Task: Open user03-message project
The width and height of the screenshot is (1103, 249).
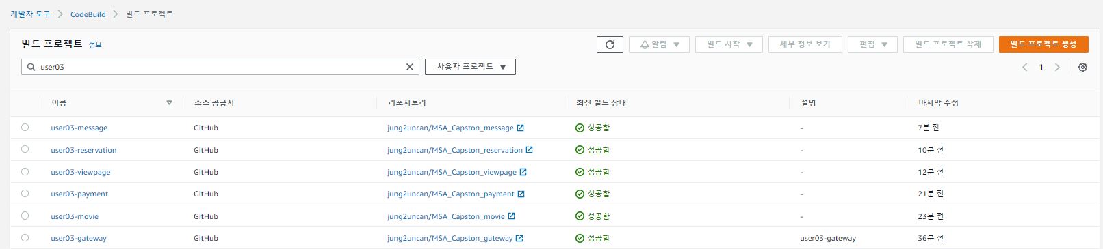Action: (79, 128)
